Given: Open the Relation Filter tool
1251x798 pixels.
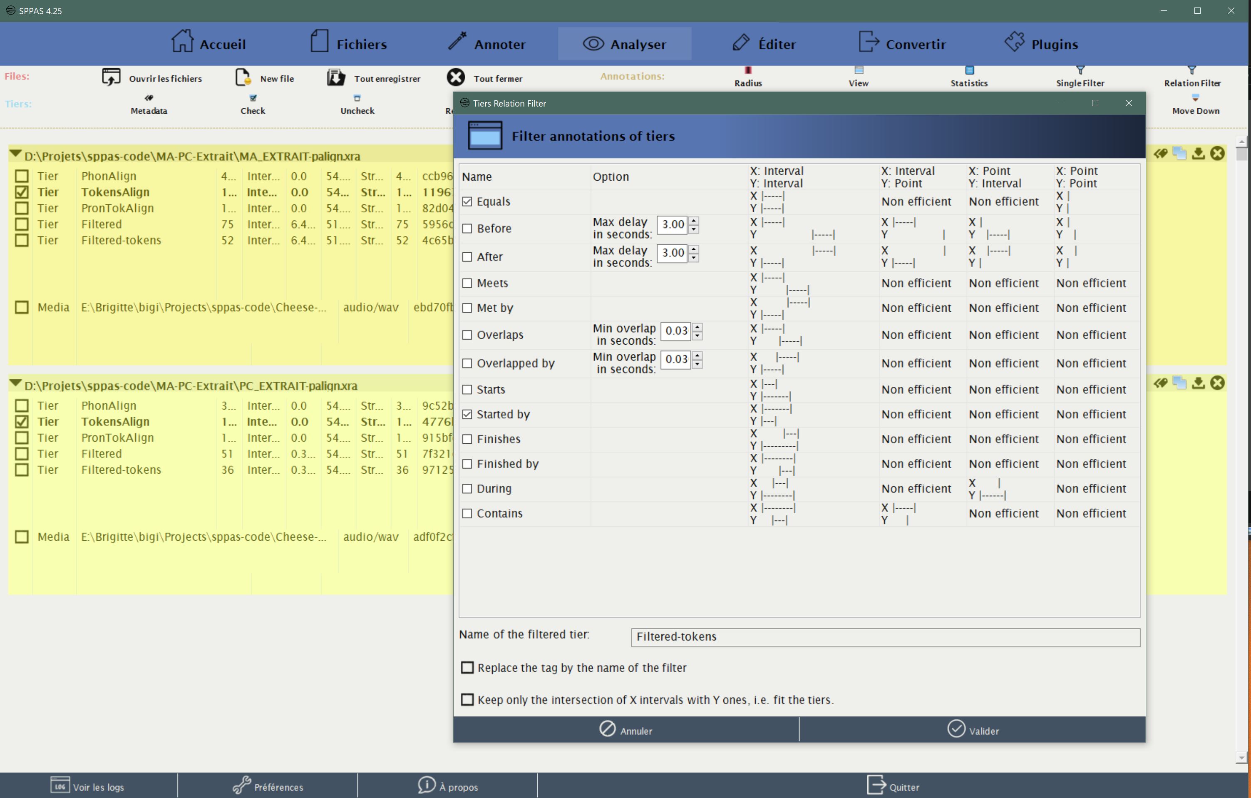Looking at the screenshot, I should [1192, 76].
